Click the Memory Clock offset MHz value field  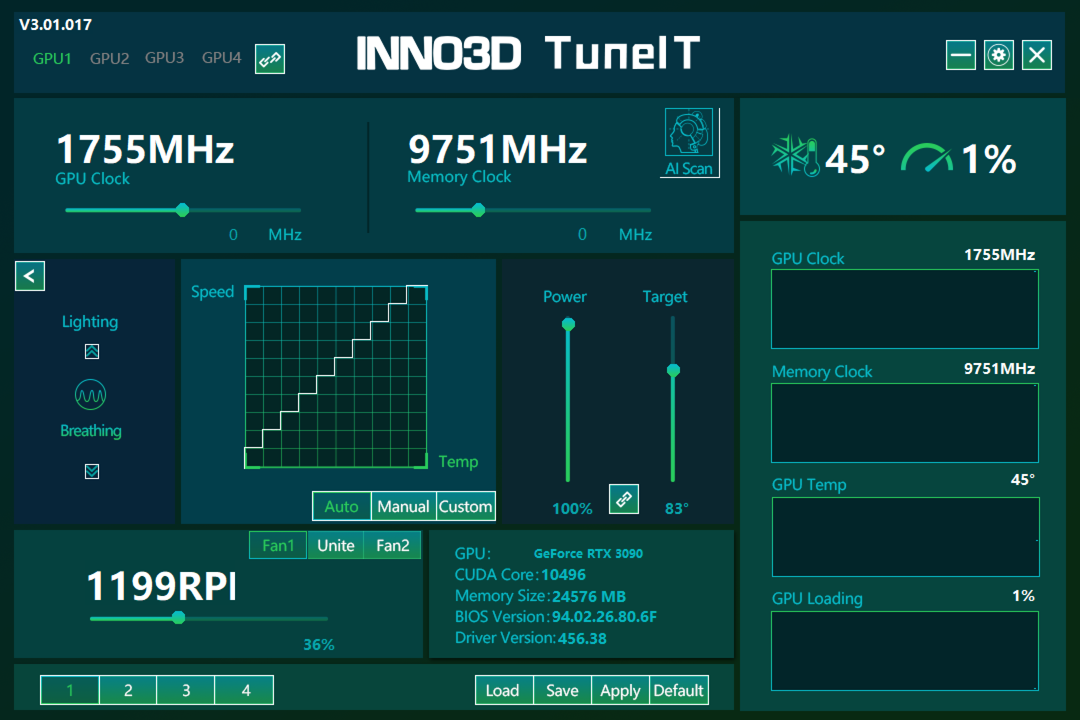tap(582, 234)
